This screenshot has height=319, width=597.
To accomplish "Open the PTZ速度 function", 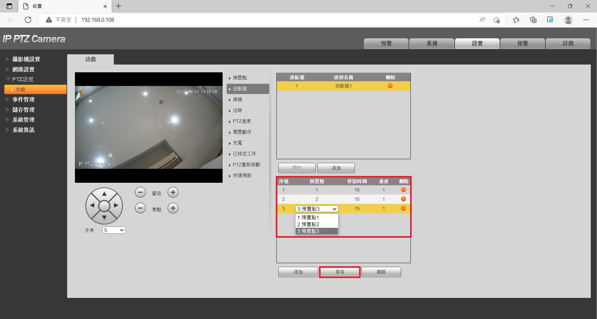I will pyautogui.click(x=248, y=121).
